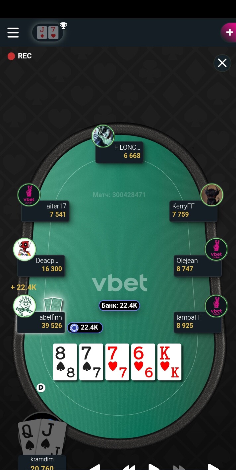Open Olejean player info box
This screenshot has width=236, height=470.
198,265
